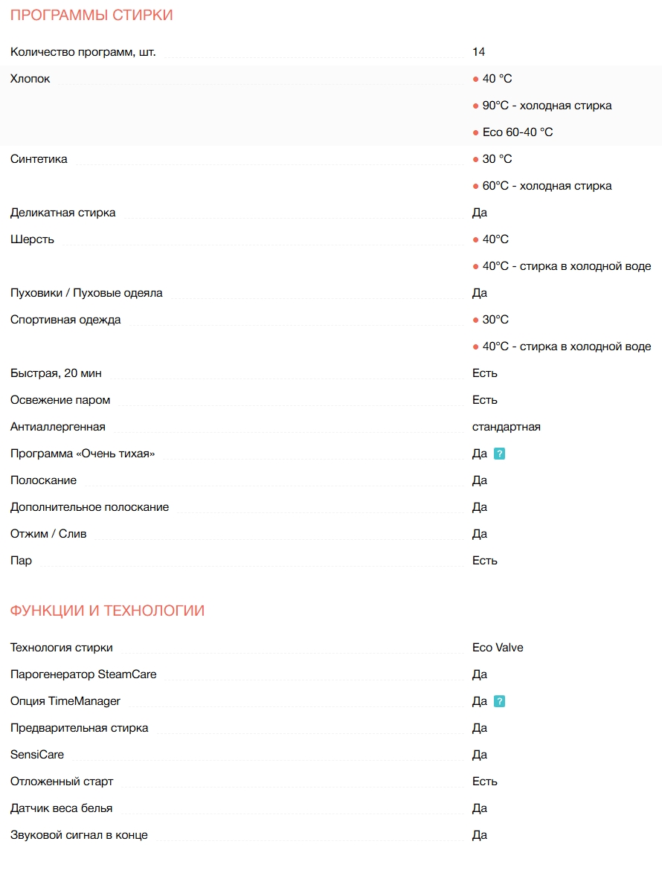Click the Деликатная стирка label
This screenshot has width=662, height=873.
(62, 213)
